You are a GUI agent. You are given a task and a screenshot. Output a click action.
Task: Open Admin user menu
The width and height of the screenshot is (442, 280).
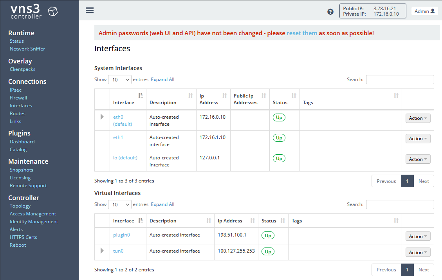[424, 11]
